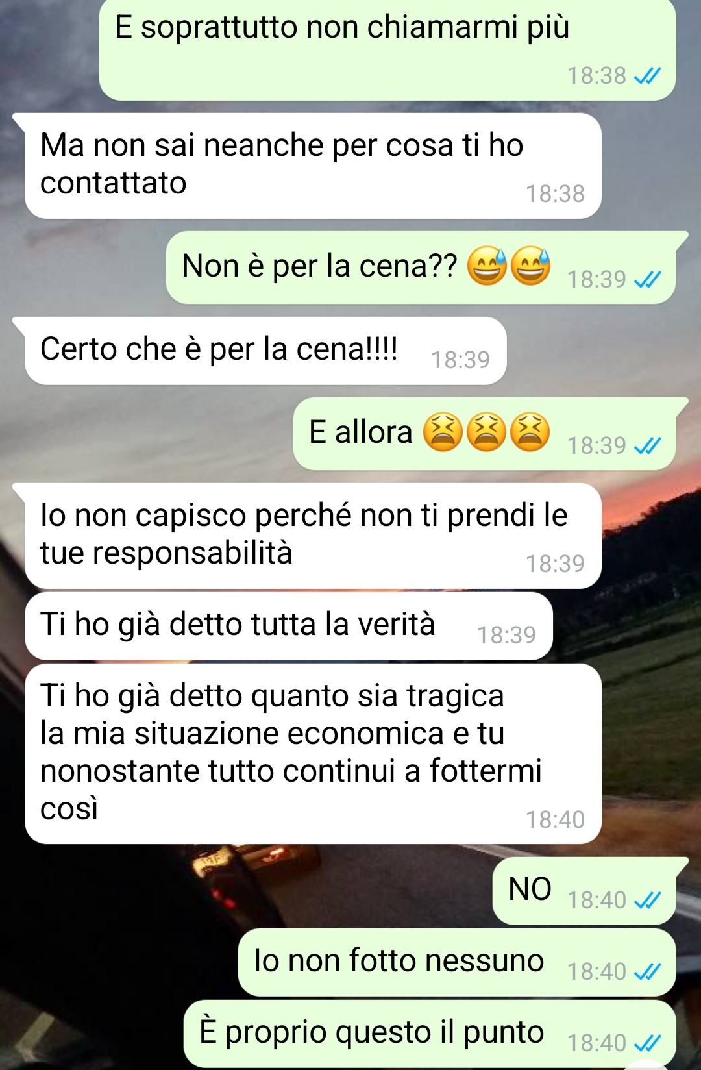Tap the 18:39 check marks beside 'E allora'

tap(647, 446)
